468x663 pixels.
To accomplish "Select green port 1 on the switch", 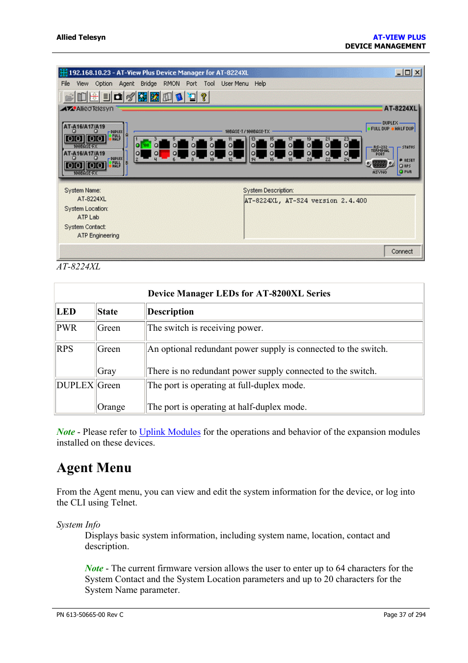I will [x=146, y=145].
